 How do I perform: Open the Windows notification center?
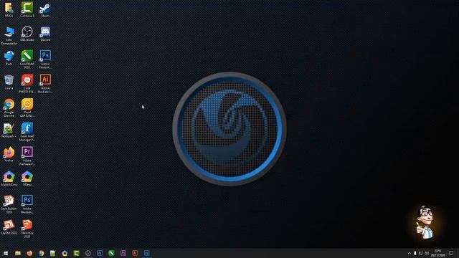tap(451, 253)
